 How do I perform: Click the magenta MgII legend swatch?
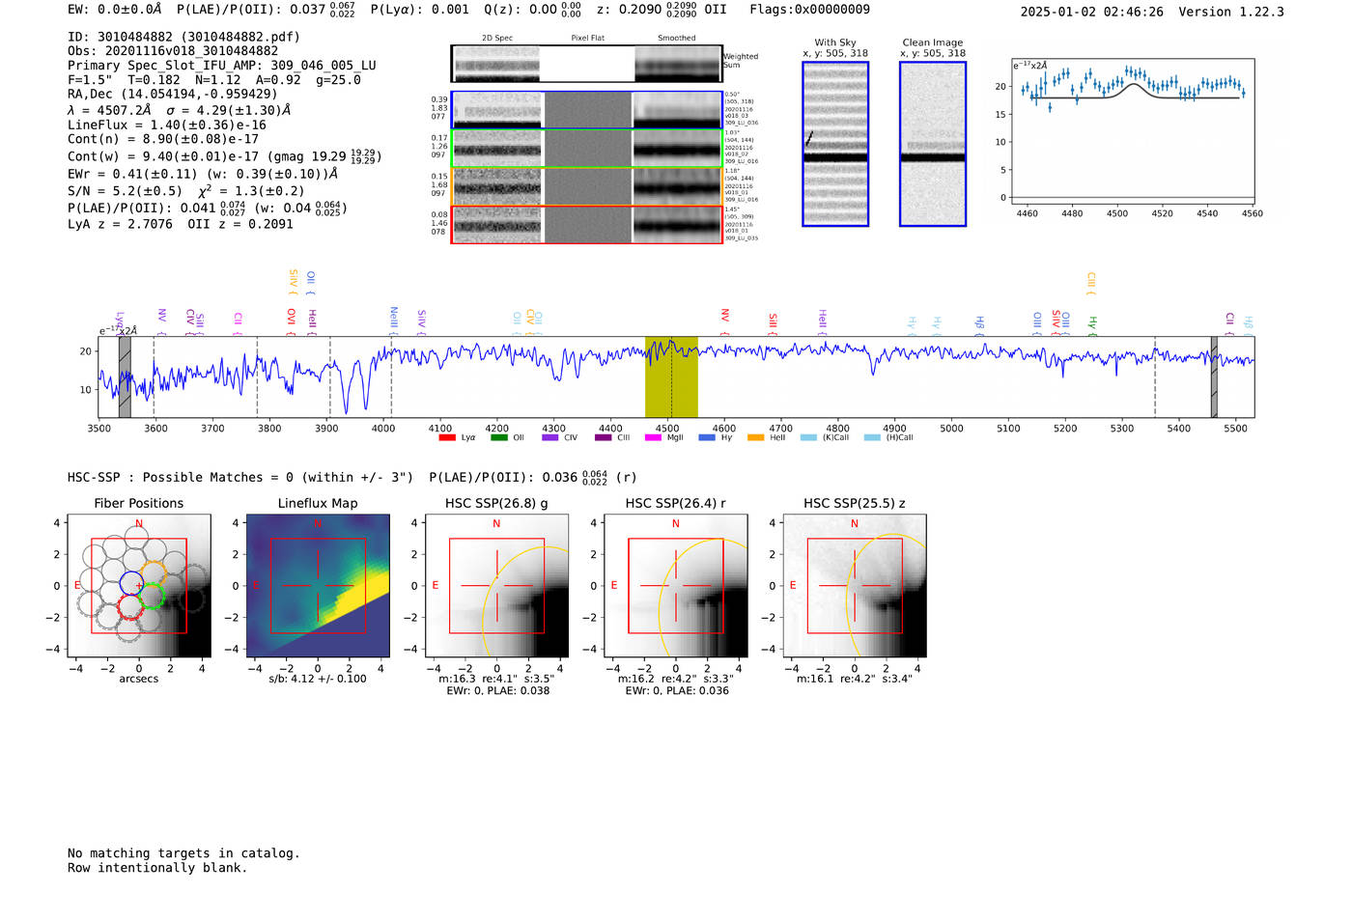(x=653, y=438)
